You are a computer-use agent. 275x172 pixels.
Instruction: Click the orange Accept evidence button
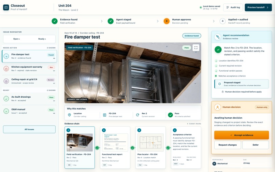pos(242,135)
